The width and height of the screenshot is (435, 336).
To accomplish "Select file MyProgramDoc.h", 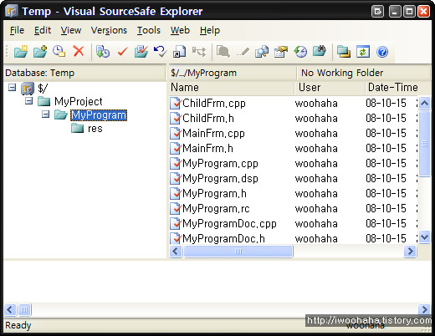I will coord(223,238).
